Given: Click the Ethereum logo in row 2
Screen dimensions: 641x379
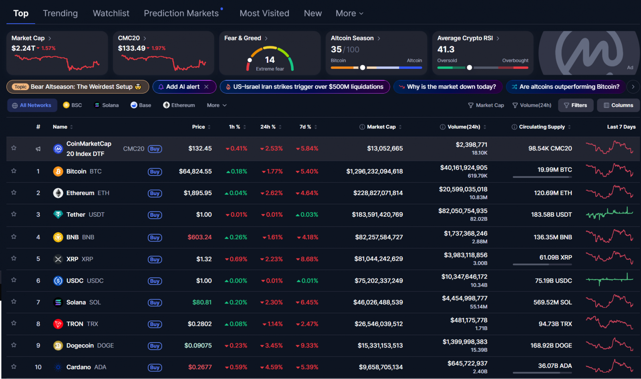Looking at the screenshot, I should click(58, 193).
